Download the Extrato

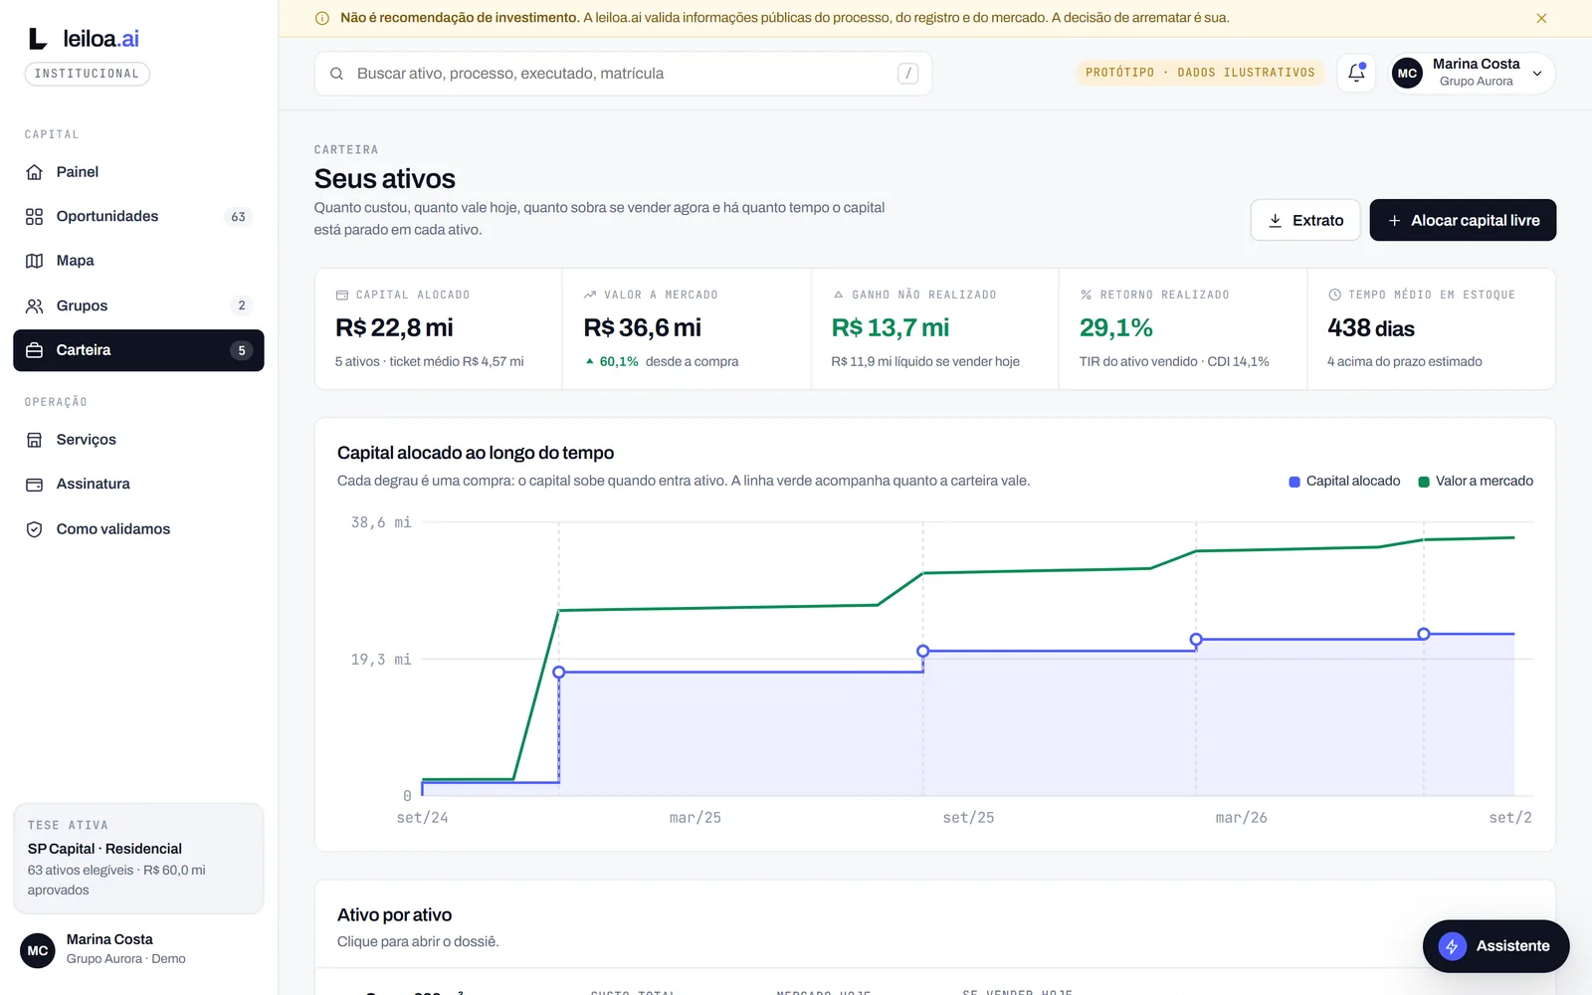[x=1305, y=220]
